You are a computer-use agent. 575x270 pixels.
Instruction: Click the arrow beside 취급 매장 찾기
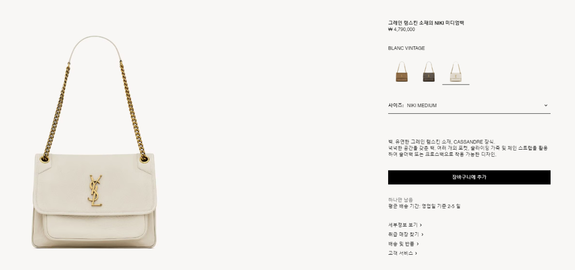tap(422, 235)
